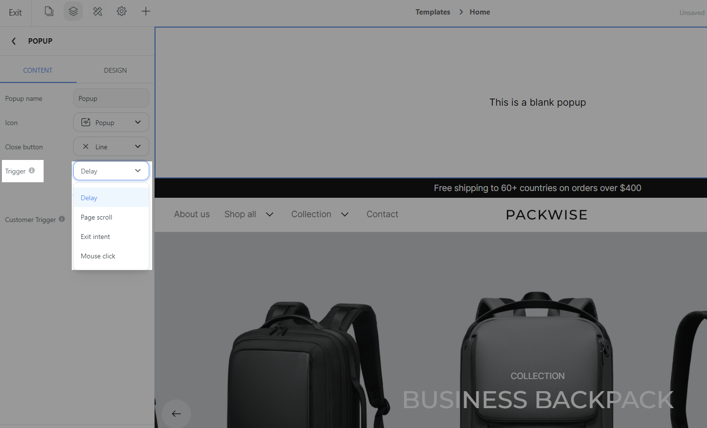The height and width of the screenshot is (428, 707).
Task: Click the POPUP panel title
Action: (x=40, y=41)
